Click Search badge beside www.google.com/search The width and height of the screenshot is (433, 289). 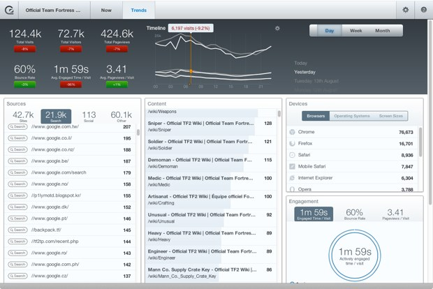(17, 172)
